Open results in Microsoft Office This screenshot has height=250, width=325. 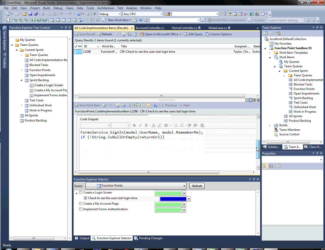pos(161,34)
